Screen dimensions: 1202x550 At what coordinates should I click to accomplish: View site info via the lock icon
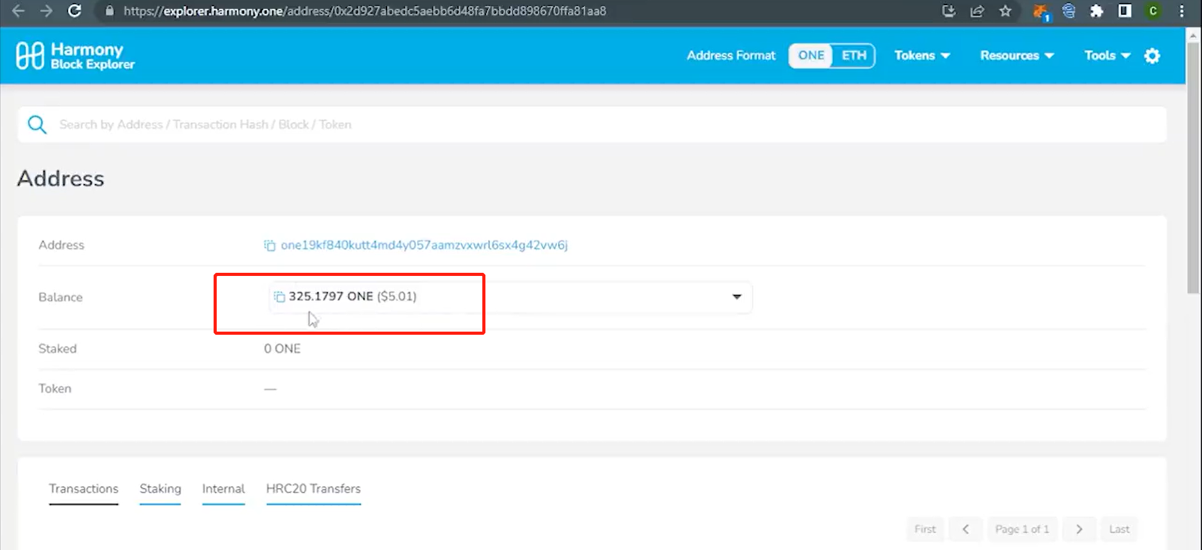coord(110,11)
